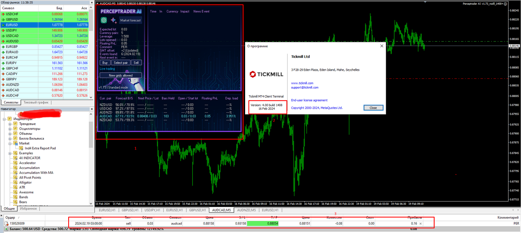Click the Buy button in Perceptrader panel
Viewport: 521px width, 233px height.
(105, 63)
